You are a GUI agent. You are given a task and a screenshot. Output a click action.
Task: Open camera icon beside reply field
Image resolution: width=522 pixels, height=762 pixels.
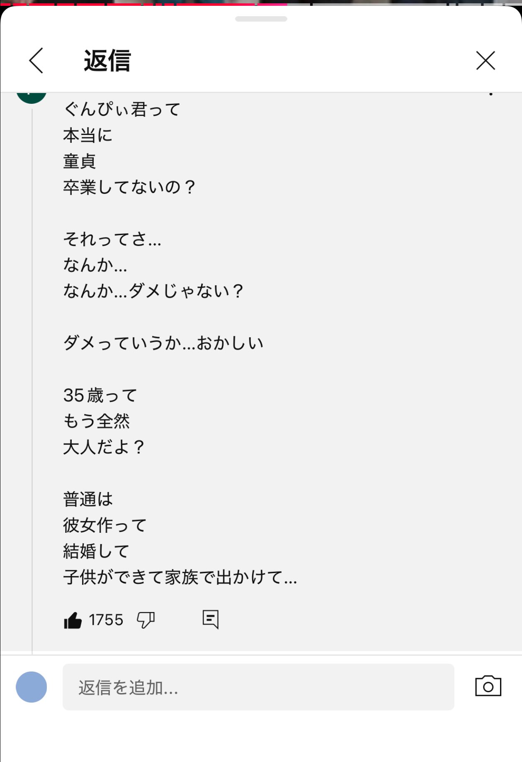click(488, 686)
